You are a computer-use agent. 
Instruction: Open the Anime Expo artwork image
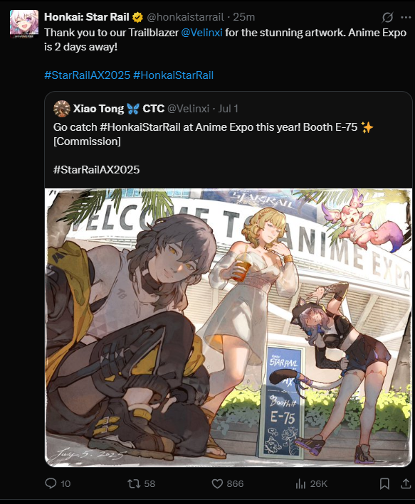pyautogui.click(x=228, y=327)
